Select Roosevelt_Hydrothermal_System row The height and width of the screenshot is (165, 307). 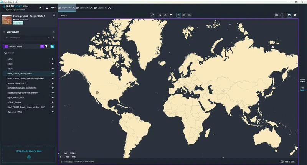[28, 93]
